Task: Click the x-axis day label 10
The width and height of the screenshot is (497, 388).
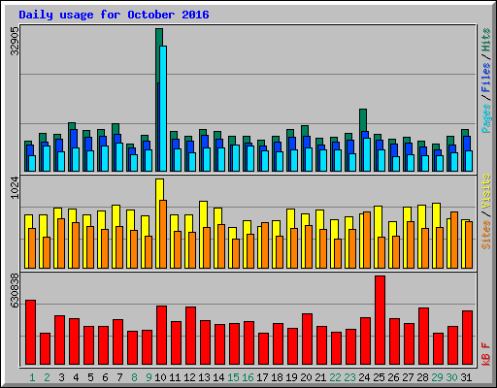Action: (x=160, y=377)
